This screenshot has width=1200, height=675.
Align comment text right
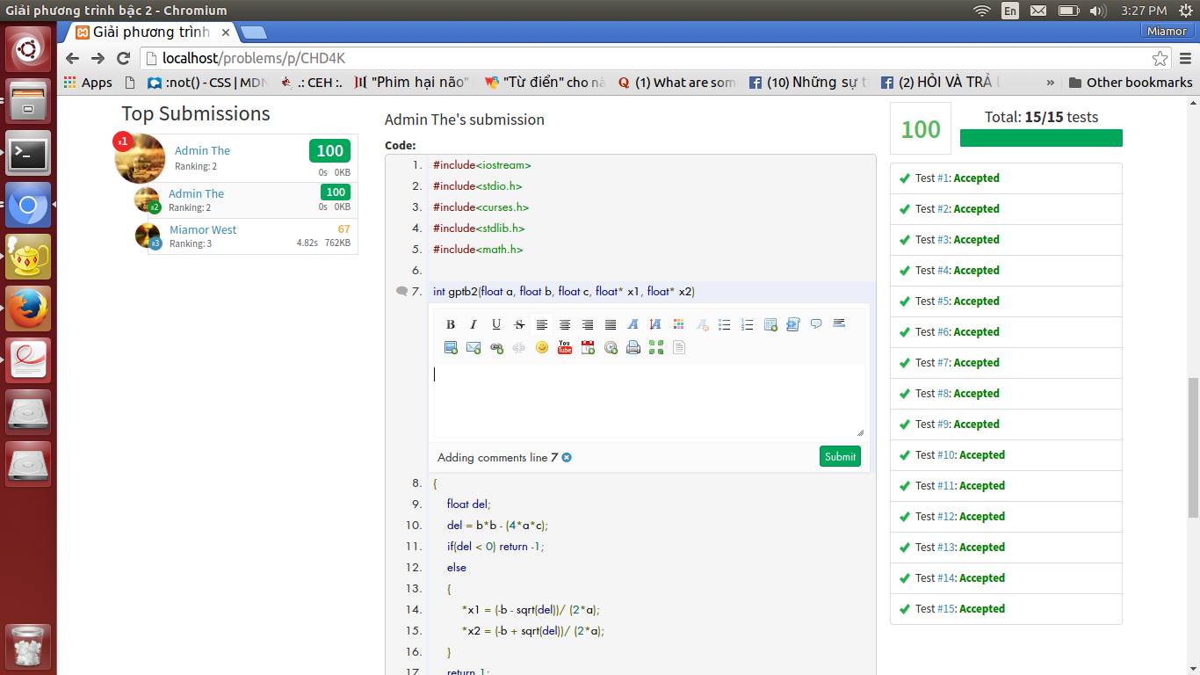pyautogui.click(x=588, y=324)
